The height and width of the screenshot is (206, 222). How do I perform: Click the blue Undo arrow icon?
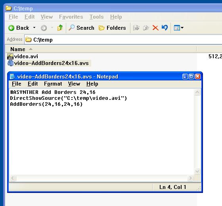click(x=165, y=28)
